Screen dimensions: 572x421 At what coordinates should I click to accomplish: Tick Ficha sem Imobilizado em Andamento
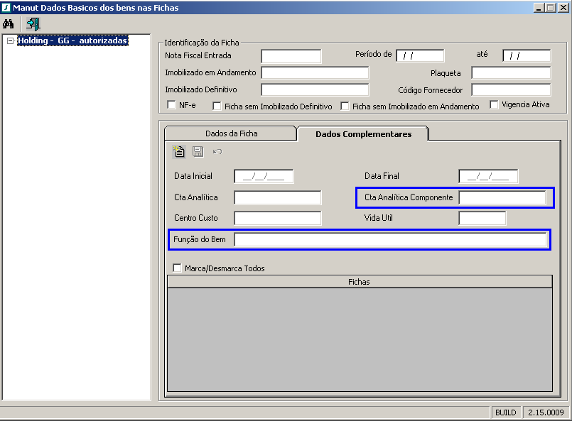[345, 106]
